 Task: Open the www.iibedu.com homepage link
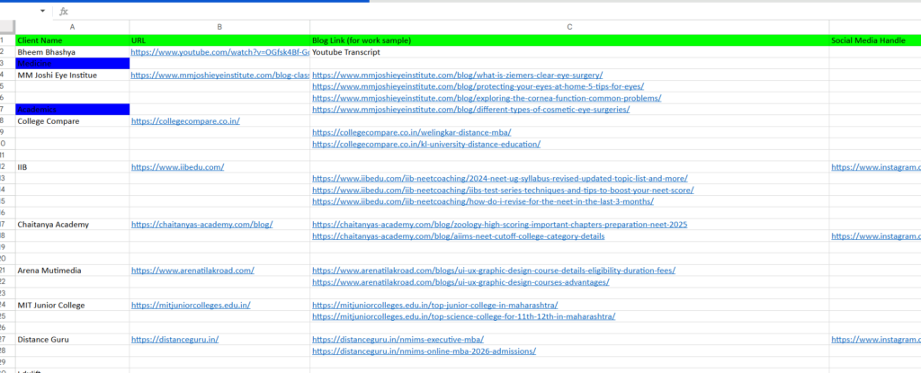pos(177,167)
